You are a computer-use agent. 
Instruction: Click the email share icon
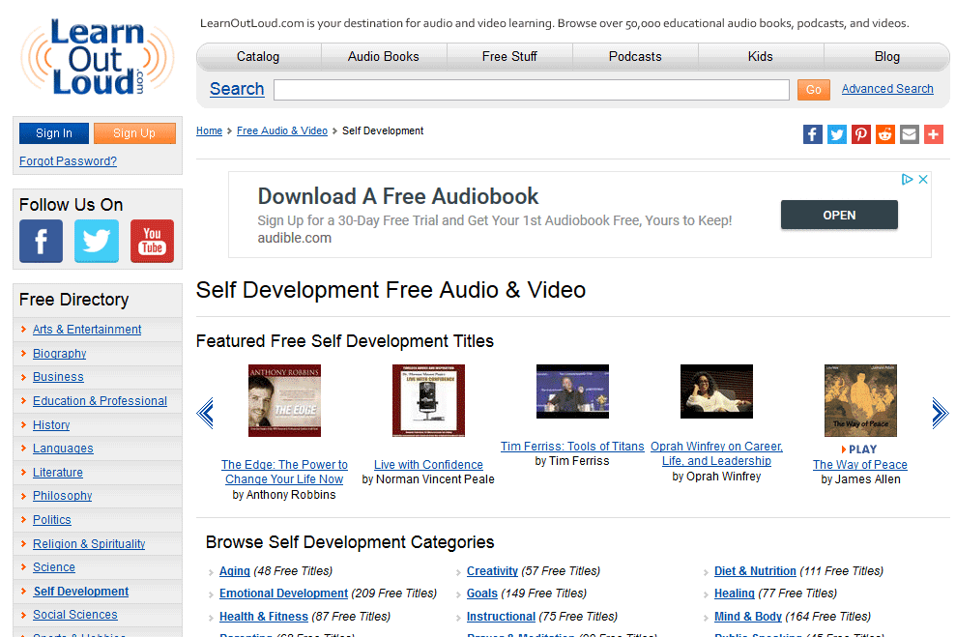click(910, 134)
